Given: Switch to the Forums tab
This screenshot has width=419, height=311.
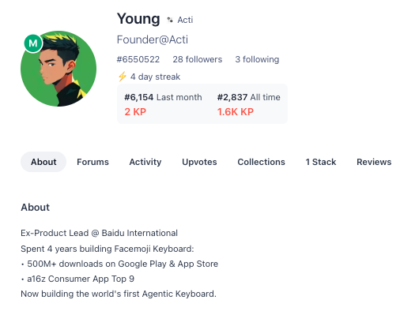Looking at the screenshot, I should 92,162.
